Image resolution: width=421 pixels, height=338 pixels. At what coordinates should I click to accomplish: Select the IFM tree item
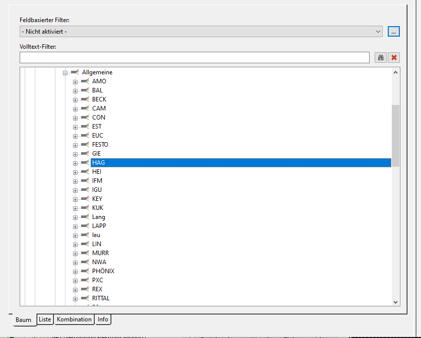tap(97, 180)
